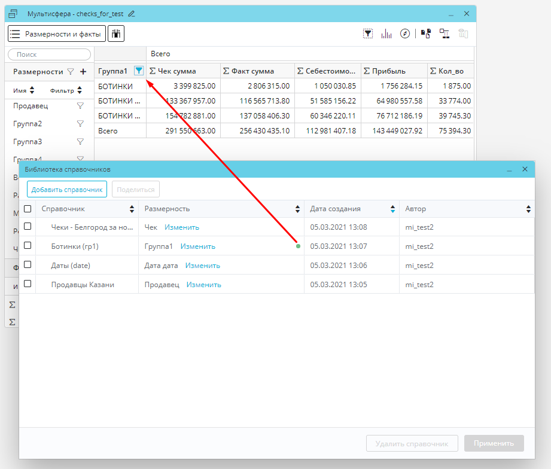Viewport: 551px width, 469px height.
Task: Click the plus icon next to Размерности
Action: point(83,71)
